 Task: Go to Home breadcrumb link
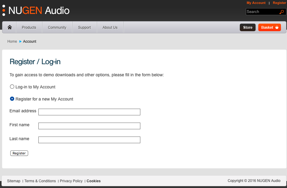tap(12, 41)
